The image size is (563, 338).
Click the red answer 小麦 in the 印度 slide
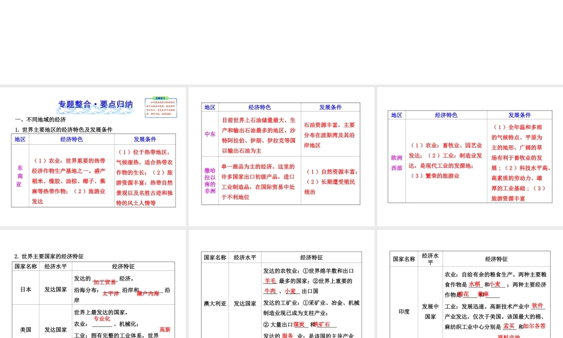495,284
